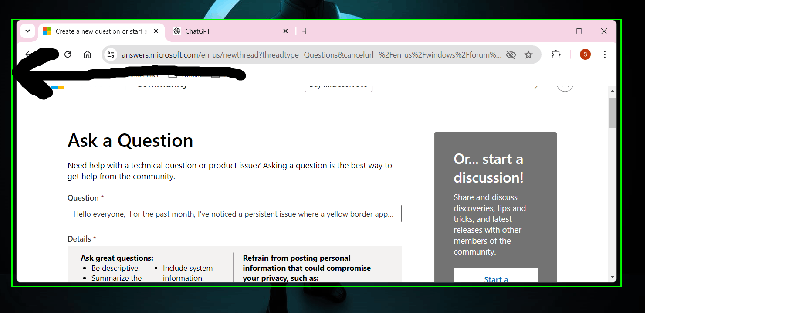
Task: Click the 'Ask a Question' heading
Action: pos(130,140)
